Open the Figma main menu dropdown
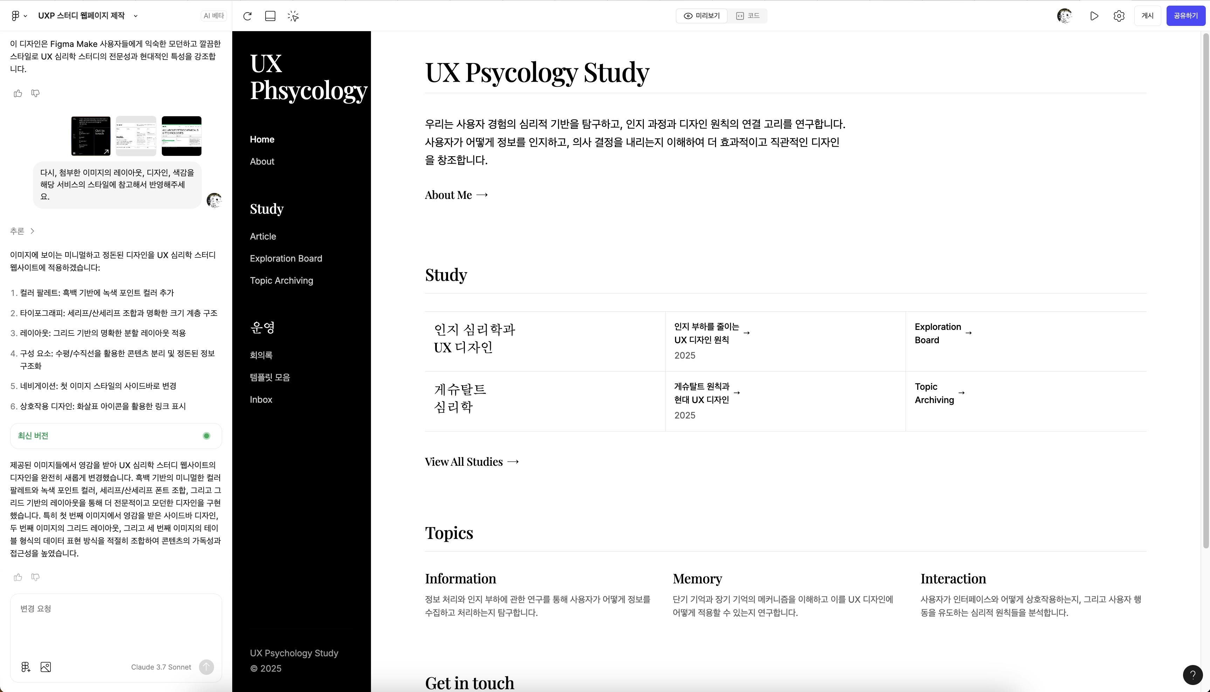This screenshot has width=1210, height=692. [x=18, y=16]
